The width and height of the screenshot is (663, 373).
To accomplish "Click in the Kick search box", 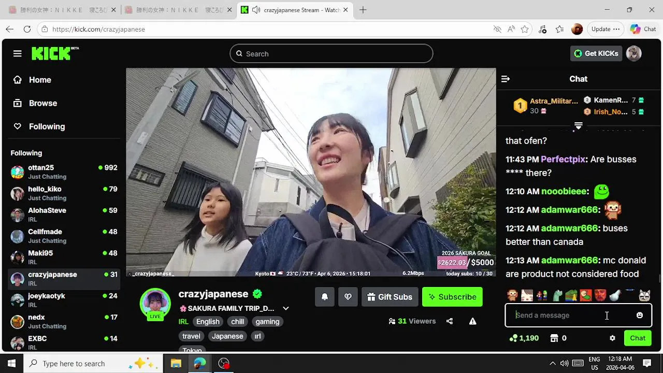I will [331, 53].
